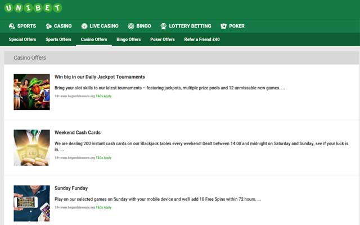360x225 pixels.
Task: Click begambleaware.org text under Sunday Funday
Action: coord(78,208)
